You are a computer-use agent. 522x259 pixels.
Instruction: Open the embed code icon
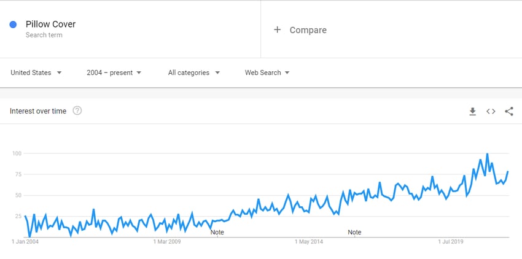491,112
